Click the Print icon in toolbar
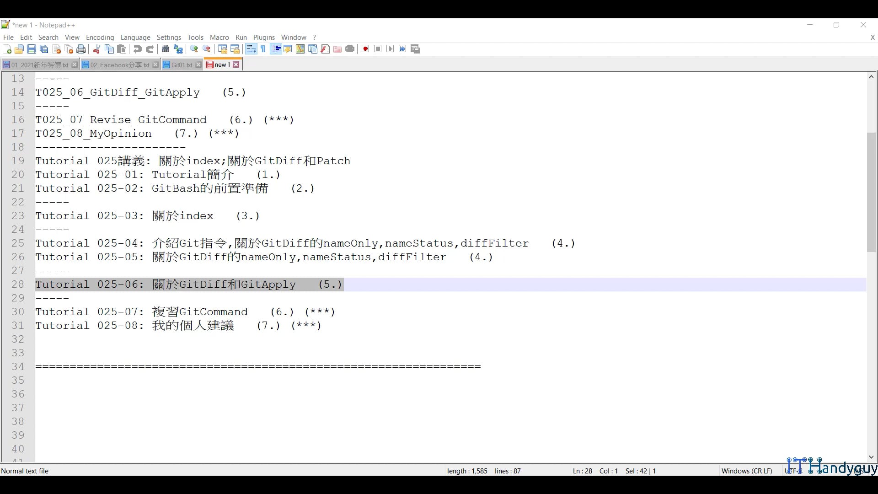Screen dimensions: 878x494 pos(81,49)
